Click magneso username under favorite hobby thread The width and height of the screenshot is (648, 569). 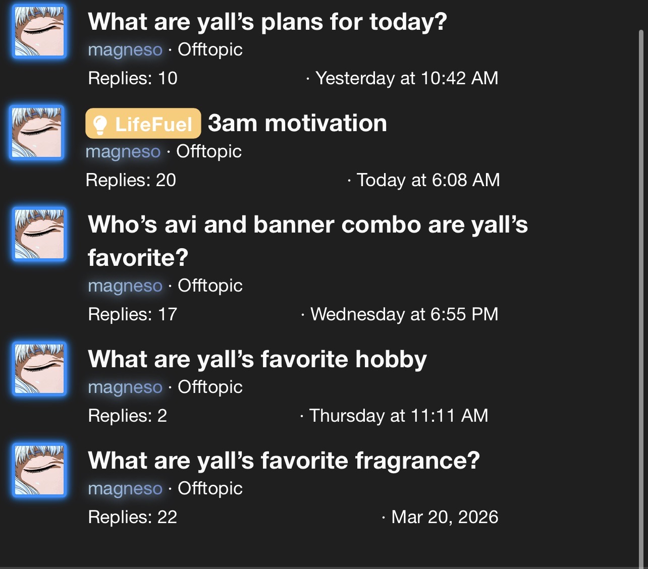(x=125, y=387)
